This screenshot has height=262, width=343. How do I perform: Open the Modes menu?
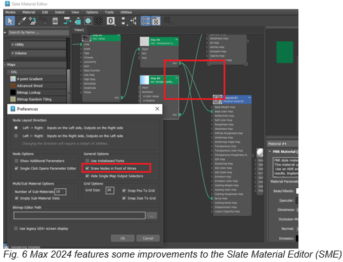click(10, 12)
